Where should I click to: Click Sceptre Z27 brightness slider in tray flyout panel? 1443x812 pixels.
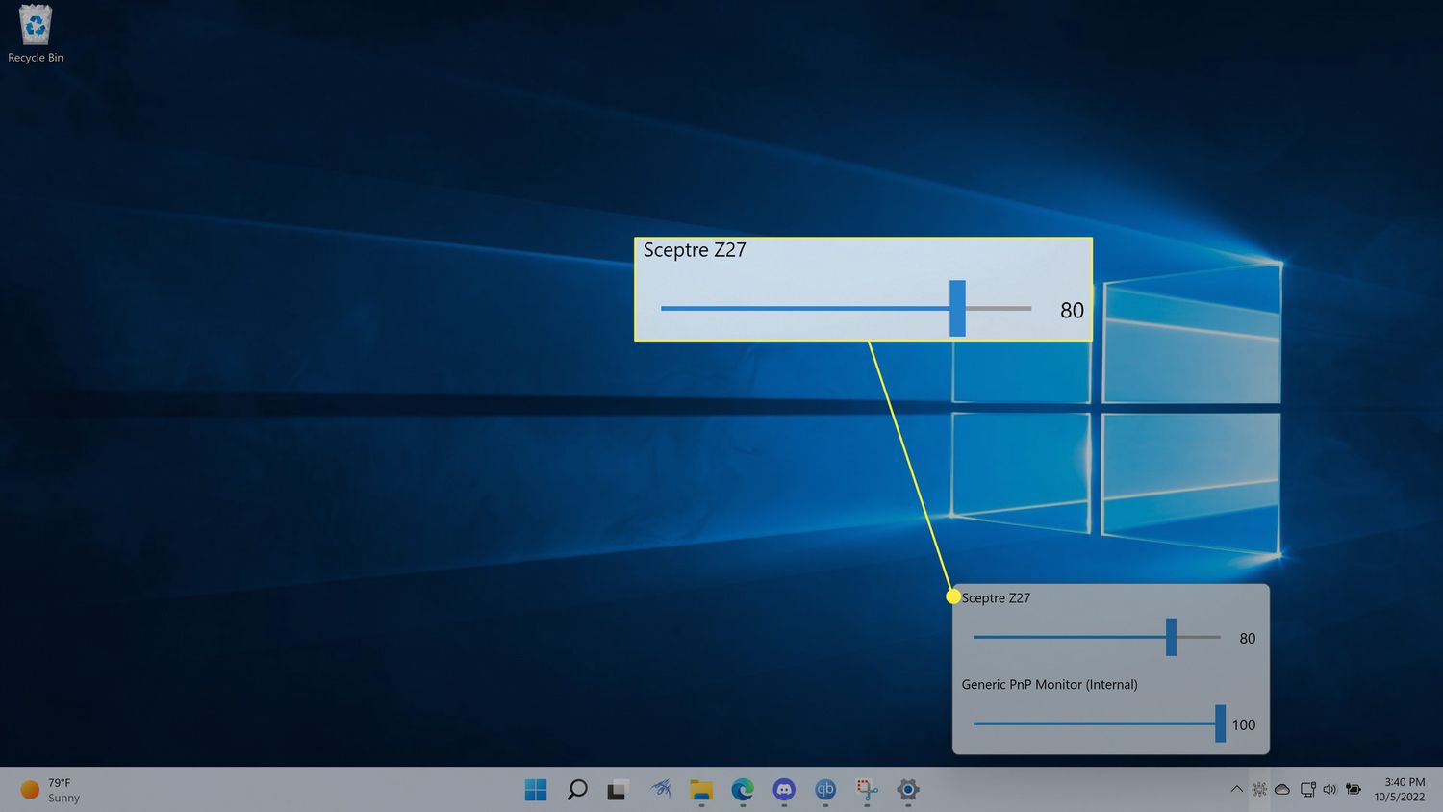click(x=1097, y=637)
